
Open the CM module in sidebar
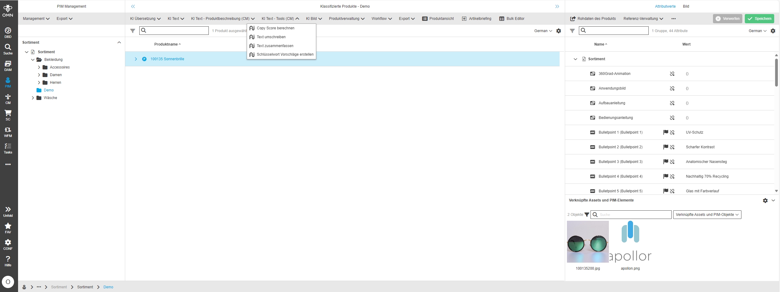pyautogui.click(x=8, y=99)
